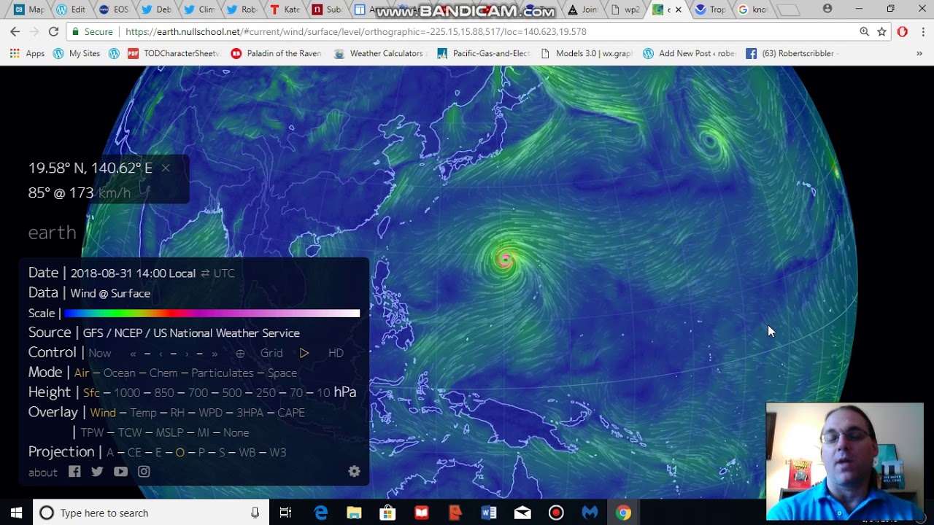
Task: Select the TPW overlay
Action: tap(93, 432)
